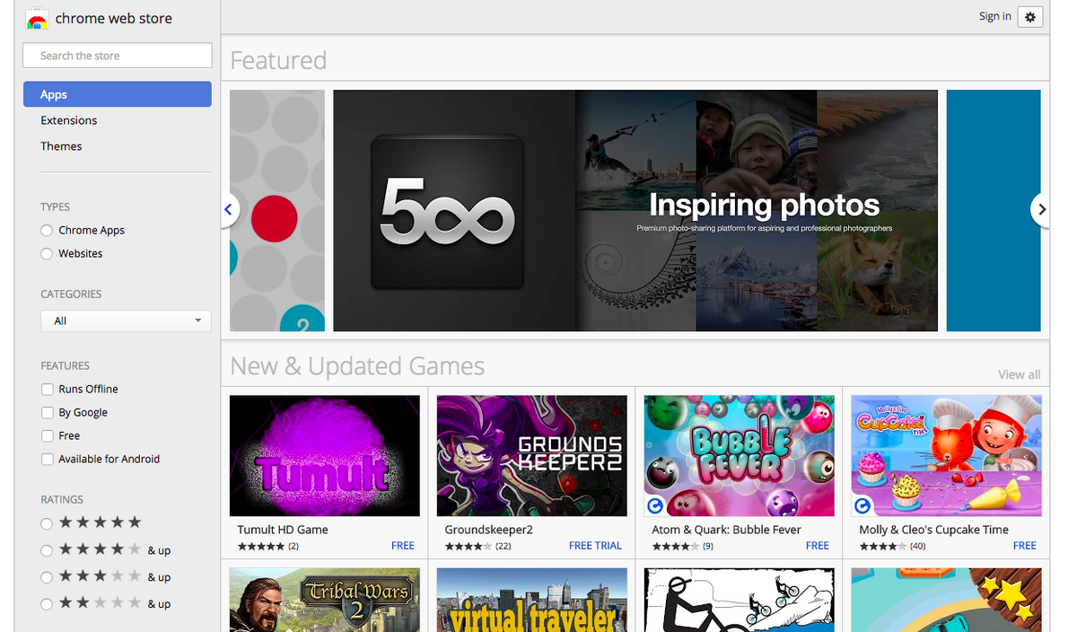
Task: Enable the Runs Offline checkbox
Action: tap(47, 390)
